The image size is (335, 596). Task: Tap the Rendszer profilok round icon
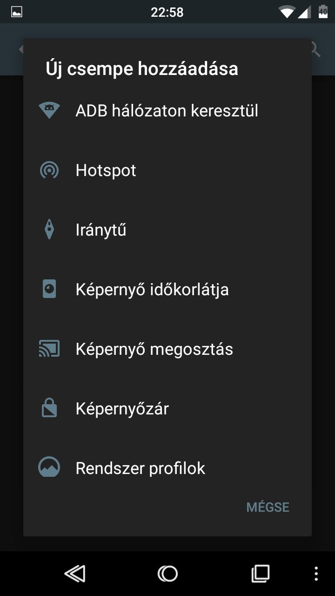[49, 467]
